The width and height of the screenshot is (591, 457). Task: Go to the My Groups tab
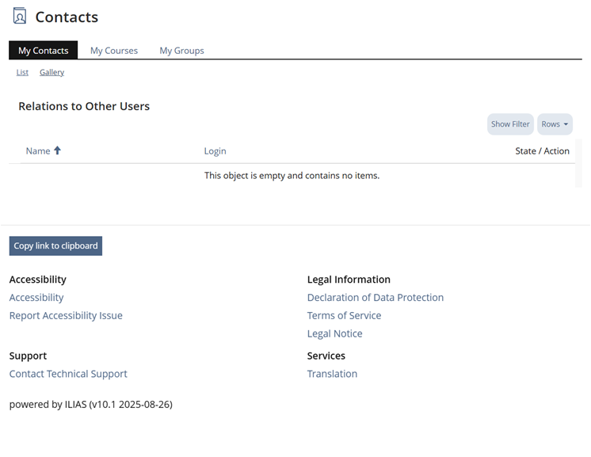tap(181, 50)
